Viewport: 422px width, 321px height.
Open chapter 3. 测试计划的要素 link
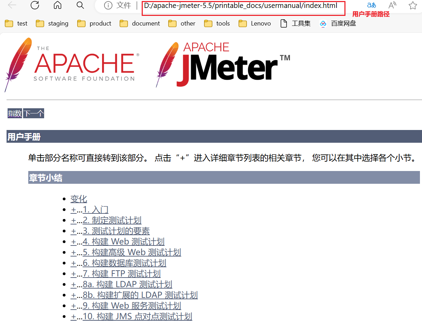116,231
